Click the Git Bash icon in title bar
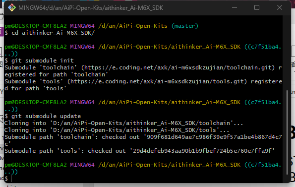 [x=12, y=8]
